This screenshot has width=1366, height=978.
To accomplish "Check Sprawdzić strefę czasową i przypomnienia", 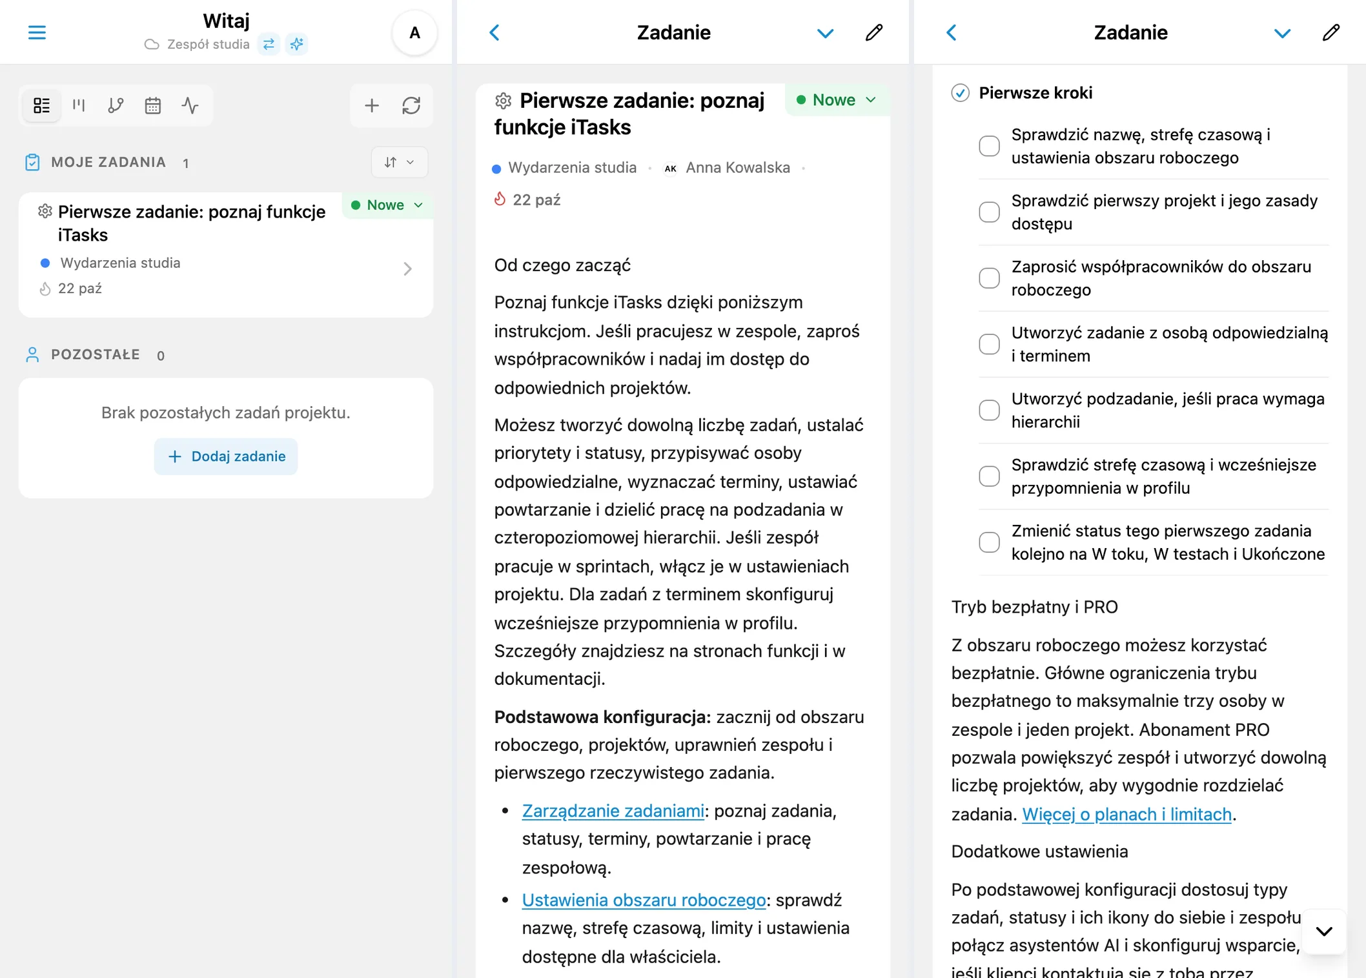I will 989,476.
